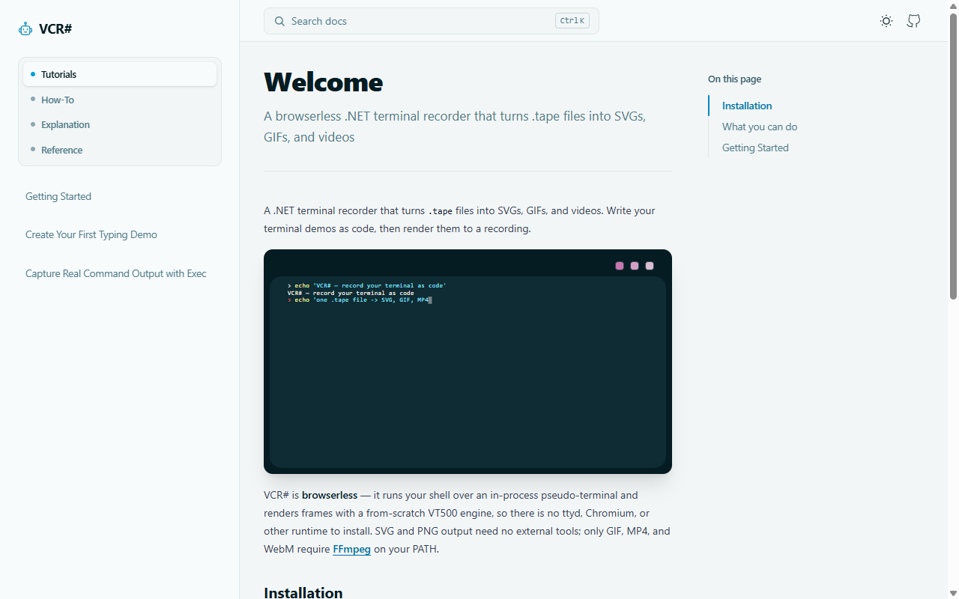Open the Getting Started sidebar page

pos(58,196)
